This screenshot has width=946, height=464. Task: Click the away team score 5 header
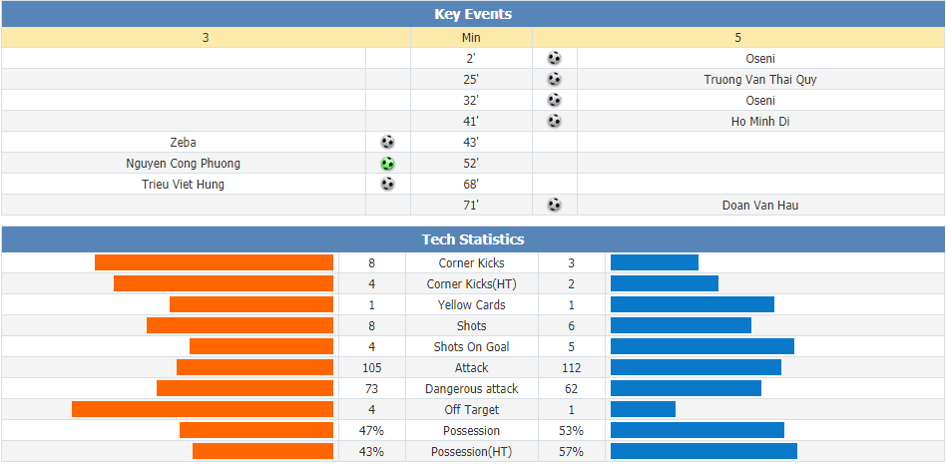point(738,37)
